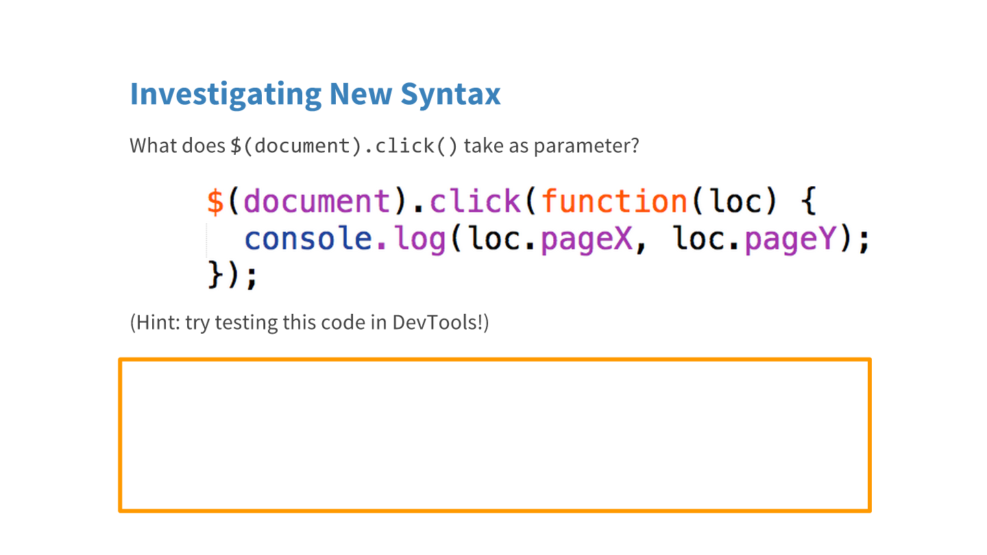The height and width of the screenshot is (555, 987).
Task: Click the "loc" parameter after the function keyword
Action: [736, 201]
